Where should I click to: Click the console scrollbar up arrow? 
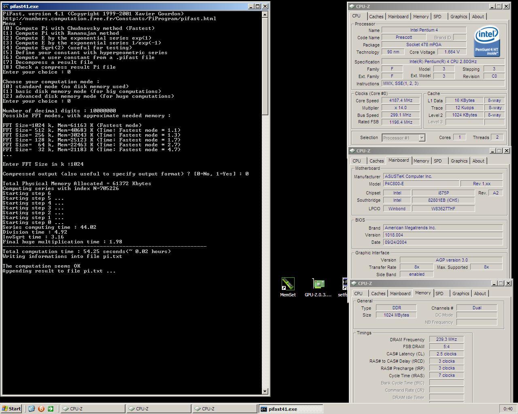(x=265, y=15)
